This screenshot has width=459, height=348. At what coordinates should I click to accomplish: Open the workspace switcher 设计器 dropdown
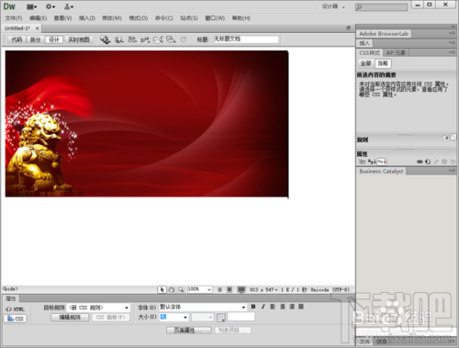tap(333, 6)
